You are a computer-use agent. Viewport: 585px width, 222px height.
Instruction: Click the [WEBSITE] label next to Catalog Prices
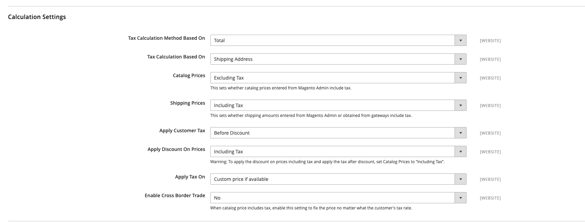point(490,78)
